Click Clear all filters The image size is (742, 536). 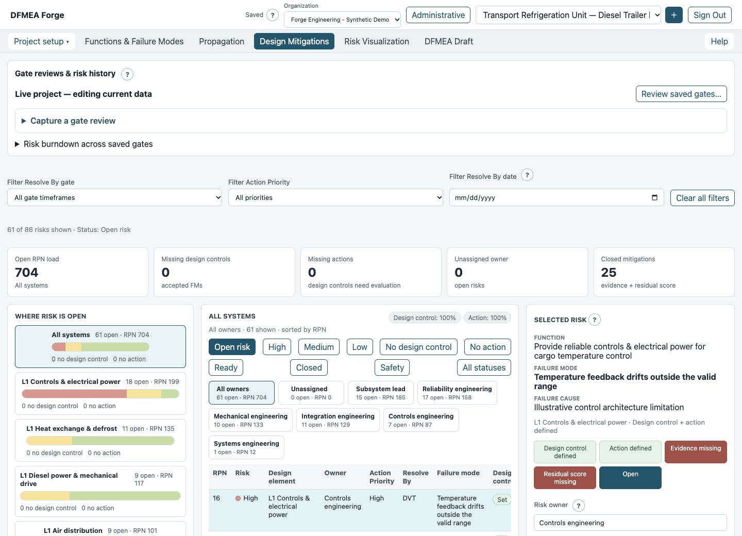point(702,198)
